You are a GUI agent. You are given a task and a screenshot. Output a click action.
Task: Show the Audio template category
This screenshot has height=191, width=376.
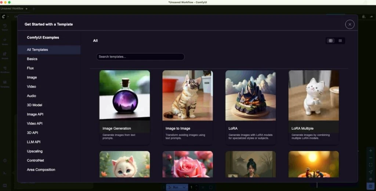coord(49,96)
